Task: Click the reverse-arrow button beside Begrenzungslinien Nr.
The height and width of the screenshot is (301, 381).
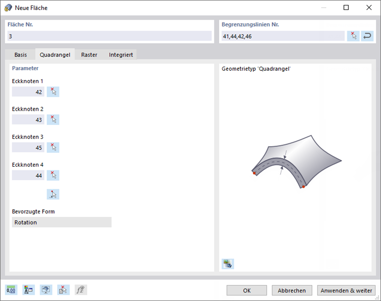Action: click(367, 36)
